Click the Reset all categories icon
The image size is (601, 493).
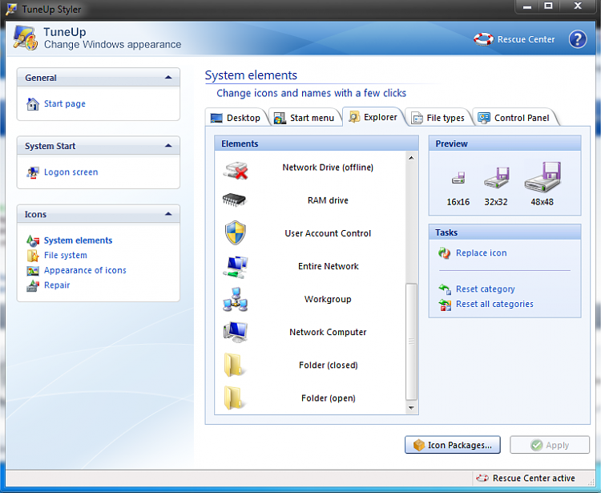[x=445, y=305]
